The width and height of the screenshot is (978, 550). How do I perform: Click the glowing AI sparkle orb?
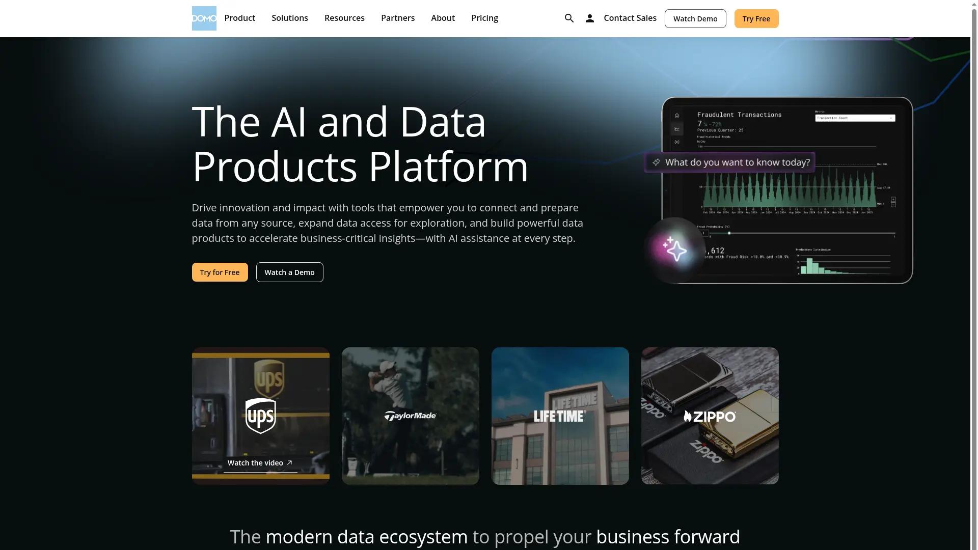click(674, 250)
